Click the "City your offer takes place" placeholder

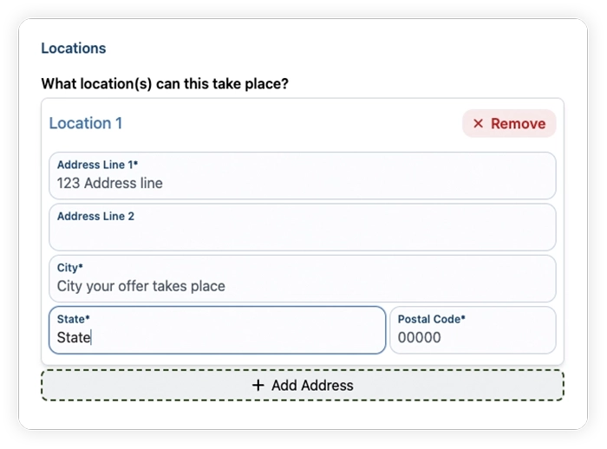tap(140, 286)
